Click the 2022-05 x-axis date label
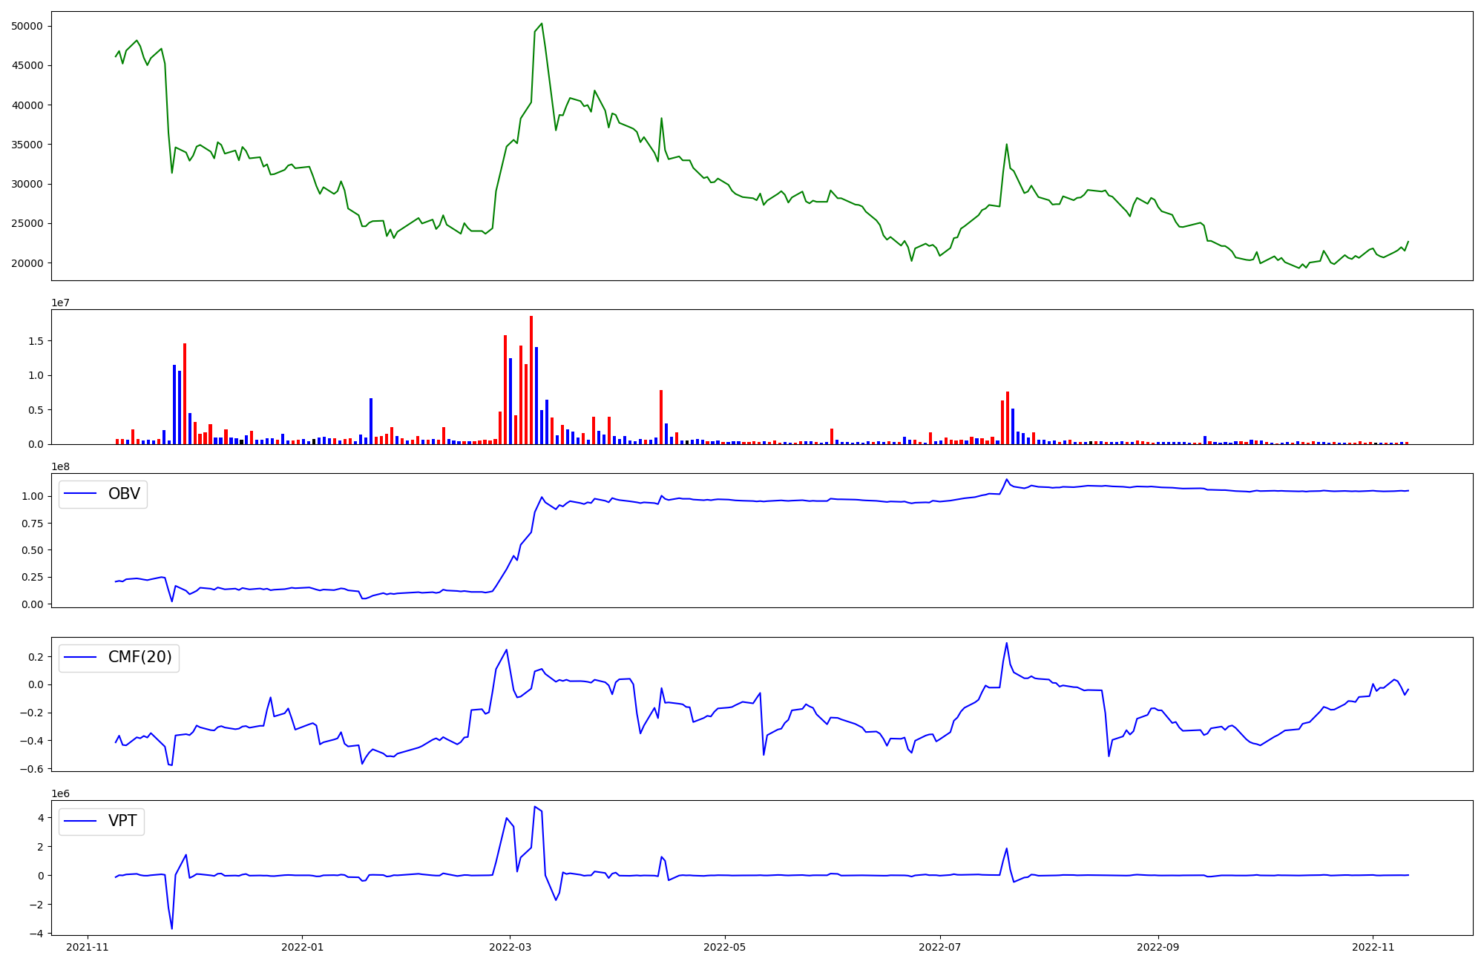The image size is (1484, 964). tap(725, 947)
